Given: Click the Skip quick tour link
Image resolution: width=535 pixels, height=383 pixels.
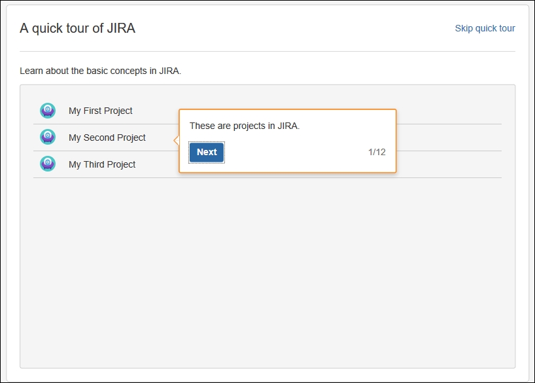Looking at the screenshot, I should (485, 28).
